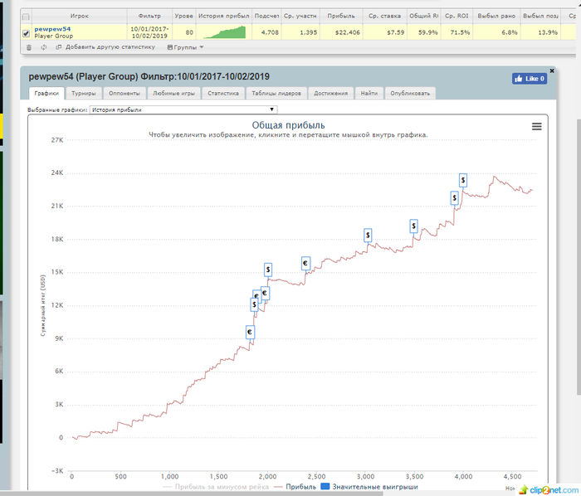Sort by the Прибыль column header

click(341, 17)
